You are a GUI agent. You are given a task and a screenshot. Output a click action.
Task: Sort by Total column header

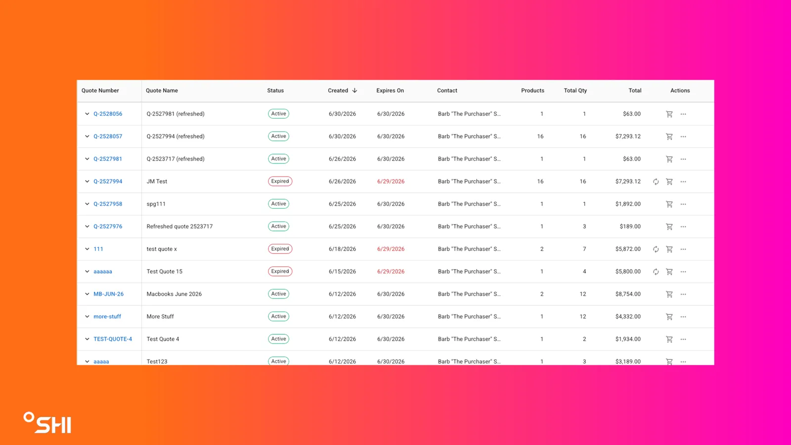click(x=635, y=90)
